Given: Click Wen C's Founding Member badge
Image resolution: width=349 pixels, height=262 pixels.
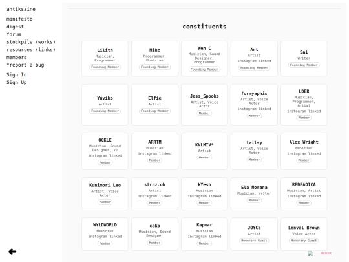Looking at the screenshot, I should pos(204,69).
